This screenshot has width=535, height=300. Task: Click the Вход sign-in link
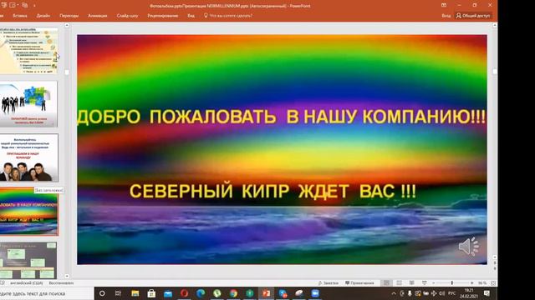tap(446, 16)
